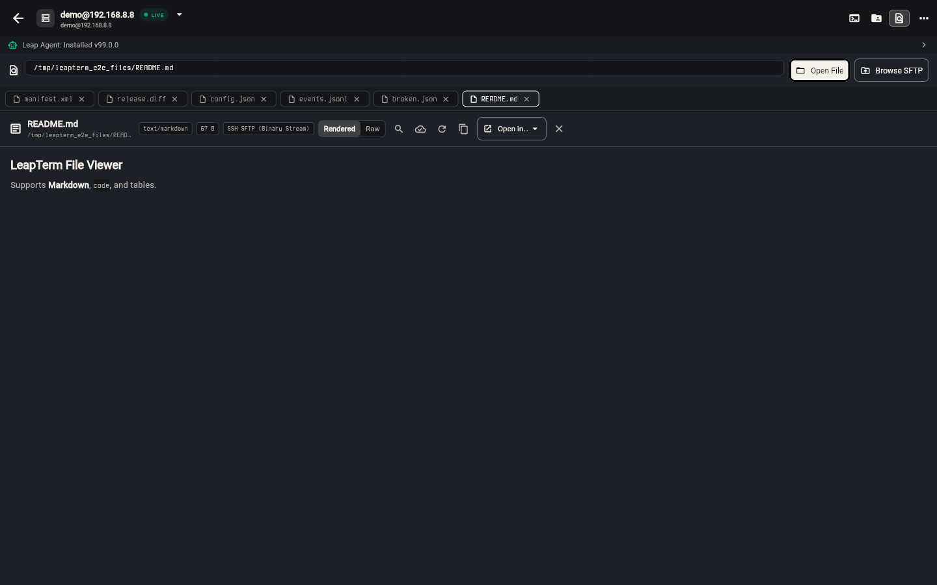Copy file contents with copy icon

point(463,129)
